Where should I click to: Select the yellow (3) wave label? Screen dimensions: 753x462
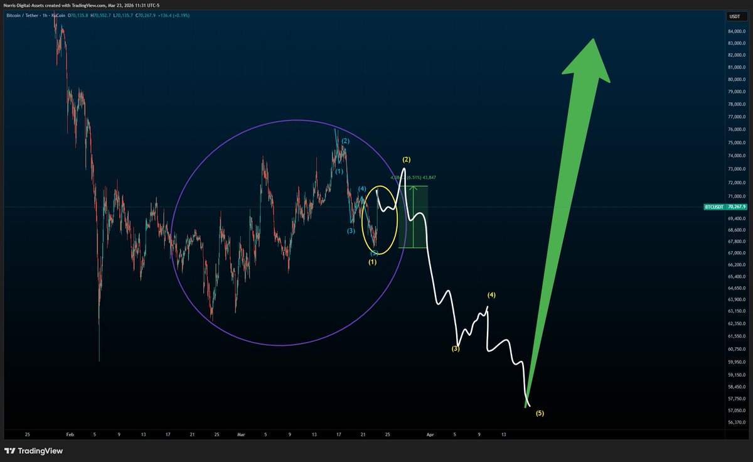pyautogui.click(x=456, y=348)
